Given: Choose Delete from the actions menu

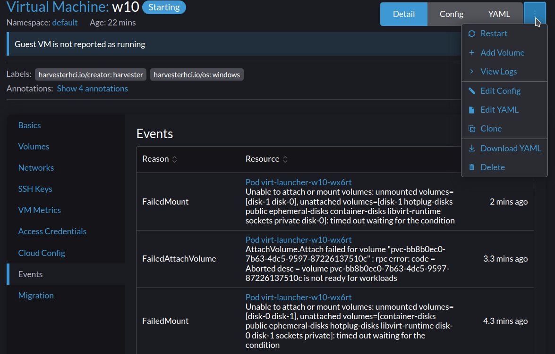Looking at the screenshot, I should point(504,167).
